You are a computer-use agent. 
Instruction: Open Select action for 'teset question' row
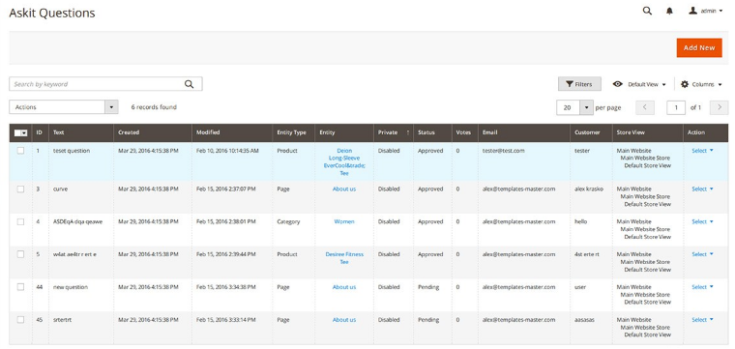[702, 151]
